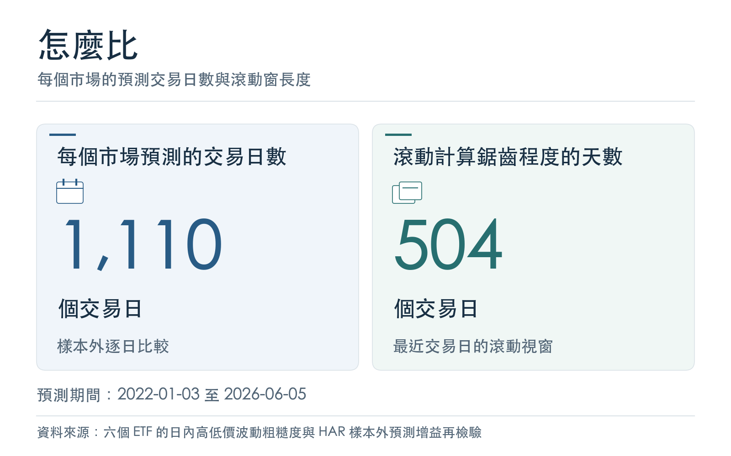Click forecast period line 預測期間：2022-01-03 至 2026-06-05

pos(172,394)
